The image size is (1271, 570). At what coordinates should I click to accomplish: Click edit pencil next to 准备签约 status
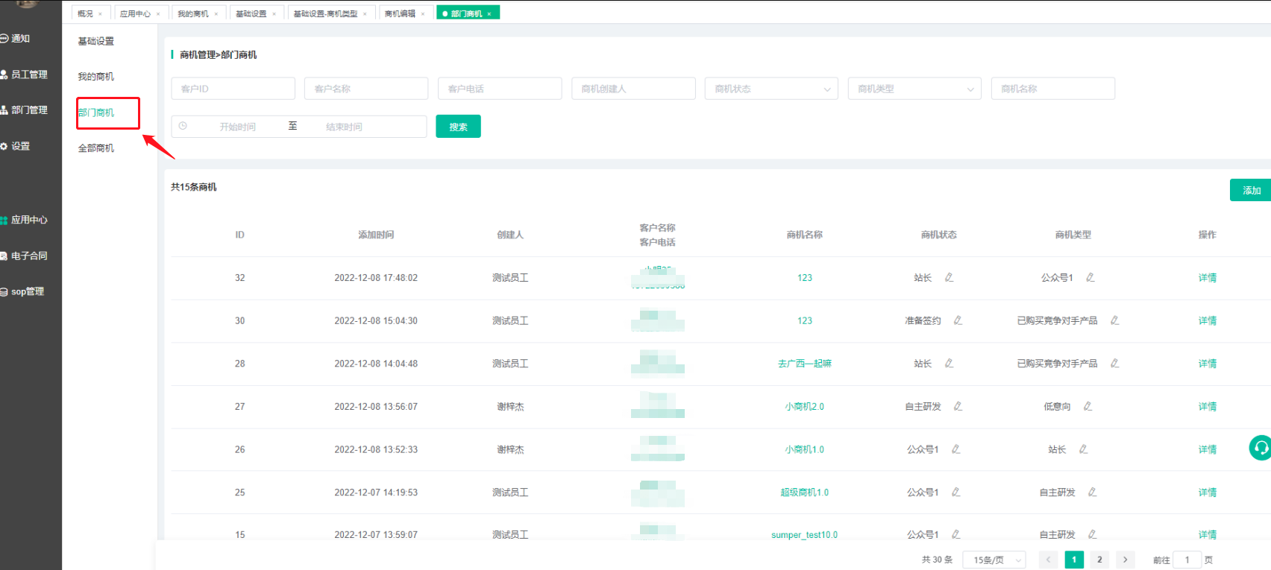pyautogui.click(x=958, y=320)
